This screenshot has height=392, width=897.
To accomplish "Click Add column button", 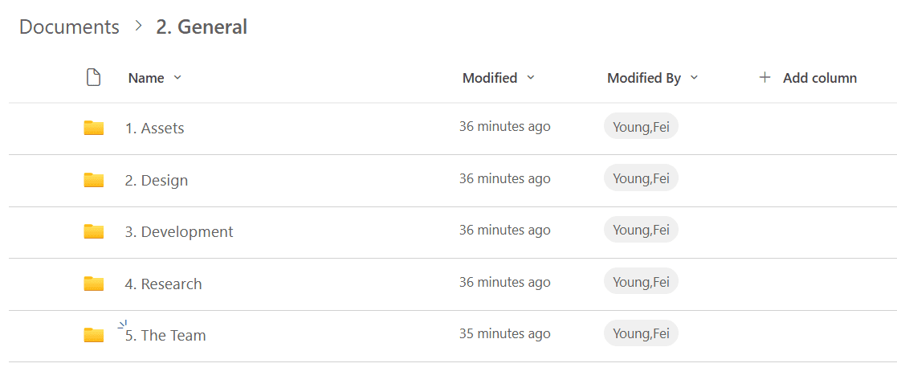I will (x=819, y=78).
